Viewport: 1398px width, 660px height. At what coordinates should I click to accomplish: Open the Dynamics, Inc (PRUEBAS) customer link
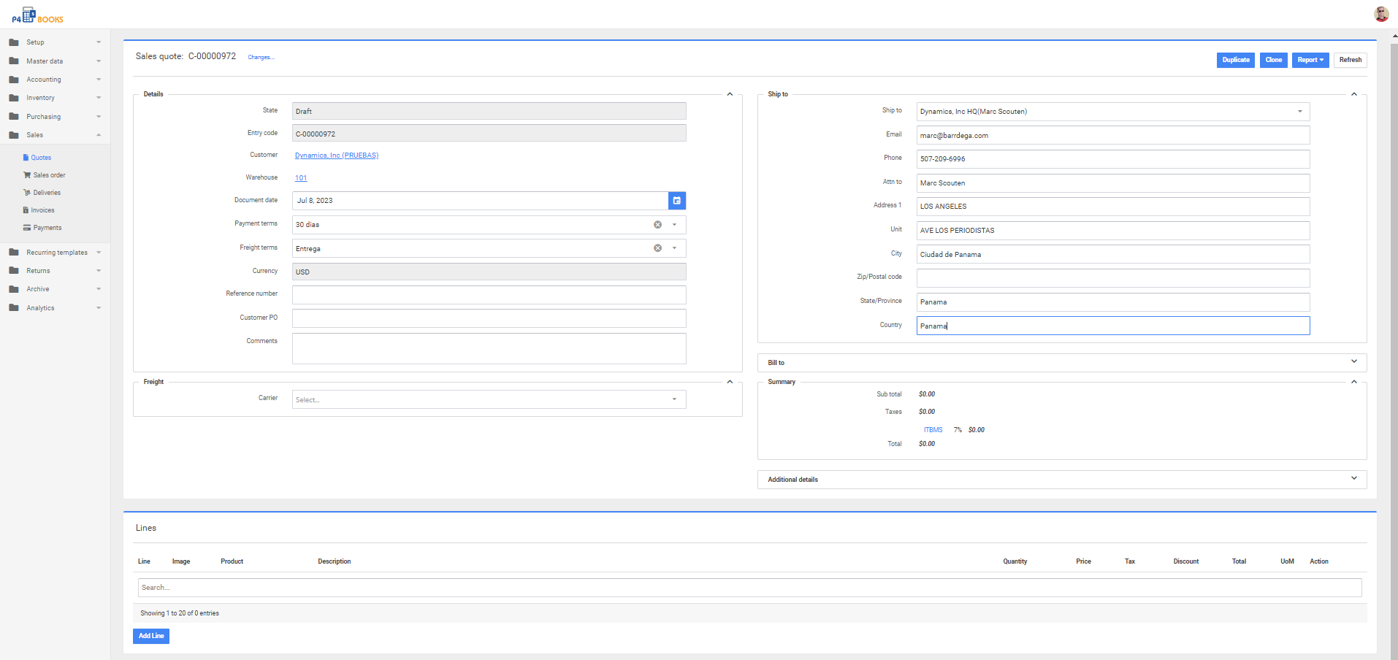[337, 156]
